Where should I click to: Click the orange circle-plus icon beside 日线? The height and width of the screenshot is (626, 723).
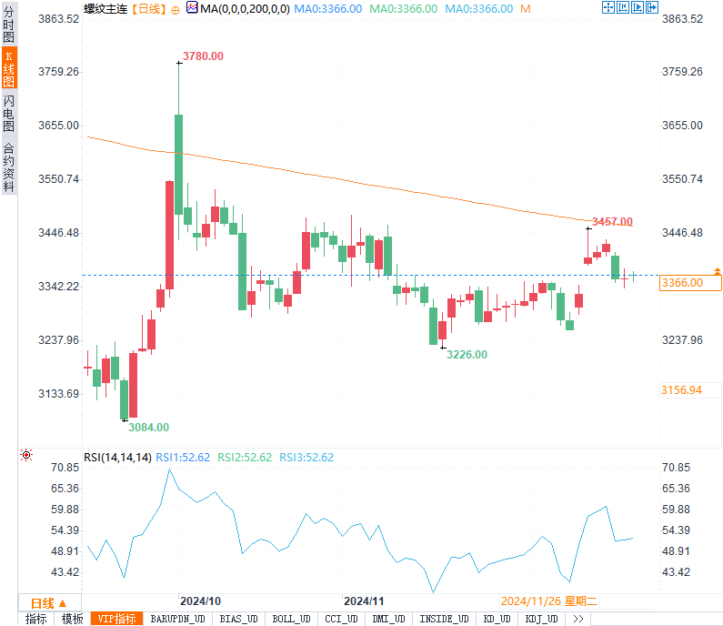click(x=176, y=10)
